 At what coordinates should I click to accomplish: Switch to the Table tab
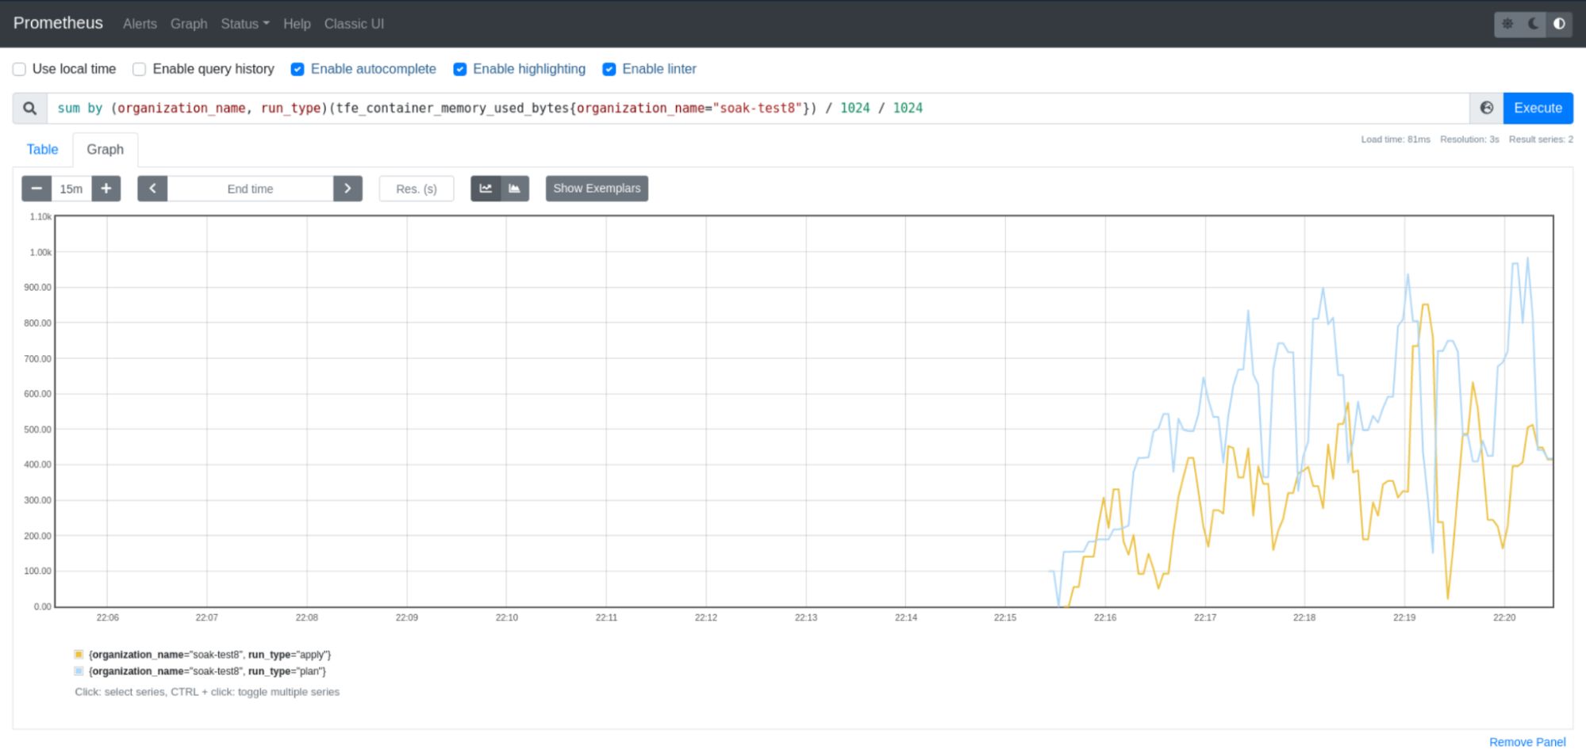pyautogui.click(x=42, y=149)
